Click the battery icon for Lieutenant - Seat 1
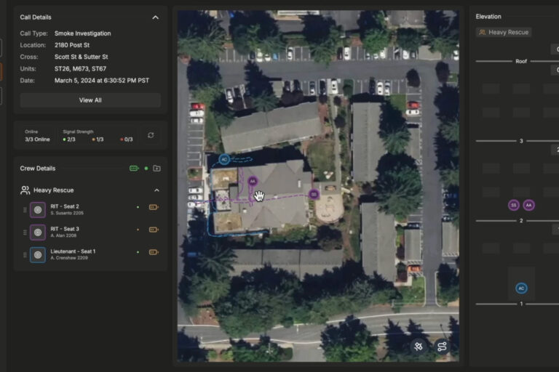 point(153,252)
